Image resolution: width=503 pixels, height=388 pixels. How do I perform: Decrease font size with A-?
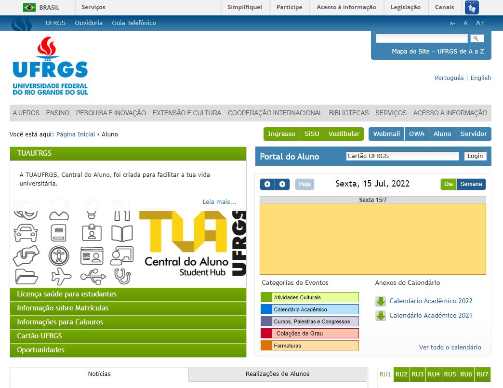(452, 23)
